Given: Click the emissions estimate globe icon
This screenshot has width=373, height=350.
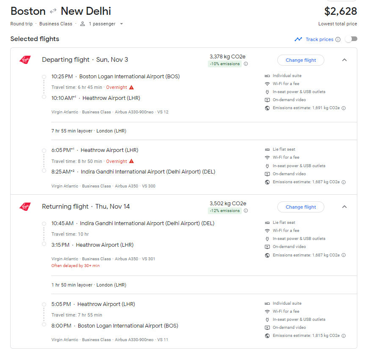Looking at the screenshot, I should pyautogui.click(x=267, y=107).
